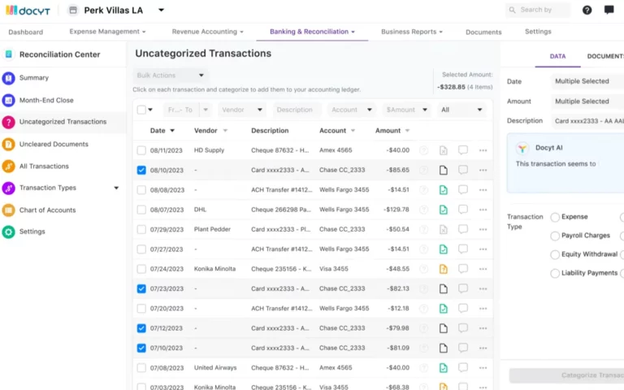Click the Uncleared Documents icon
Screen dimensions: 624x390
(x=9, y=144)
